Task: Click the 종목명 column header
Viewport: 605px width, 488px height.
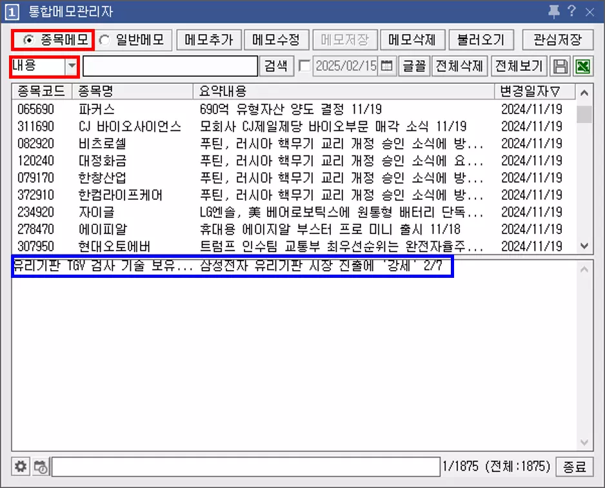Action: pyautogui.click(x=132, y=91)
